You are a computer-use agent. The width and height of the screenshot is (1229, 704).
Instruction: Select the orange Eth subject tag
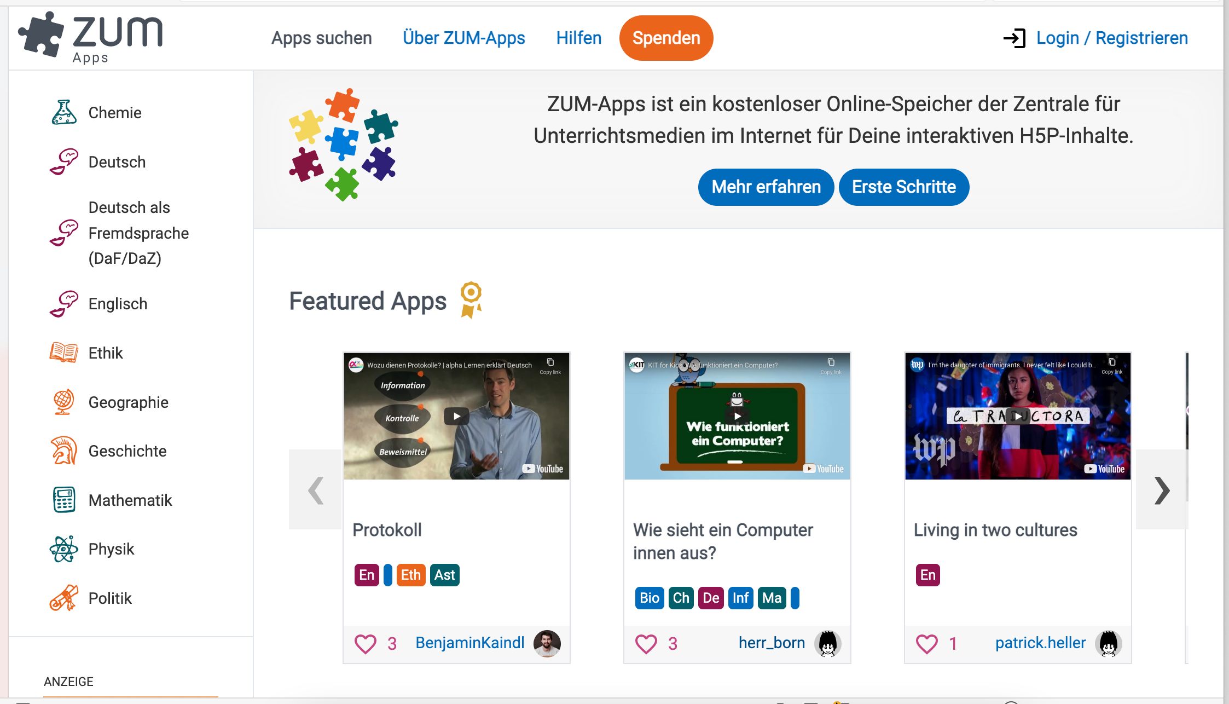(x=411, y=575)
